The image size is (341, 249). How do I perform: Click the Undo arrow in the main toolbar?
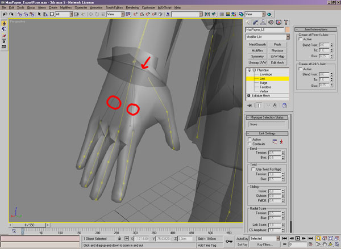click(5, 14)
